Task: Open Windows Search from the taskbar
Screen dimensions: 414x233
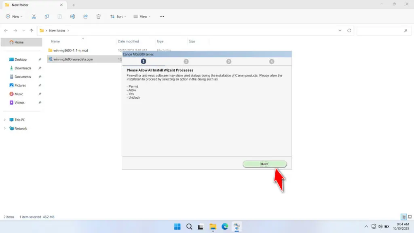Action: pyautogui.click(x=189, y=227)
